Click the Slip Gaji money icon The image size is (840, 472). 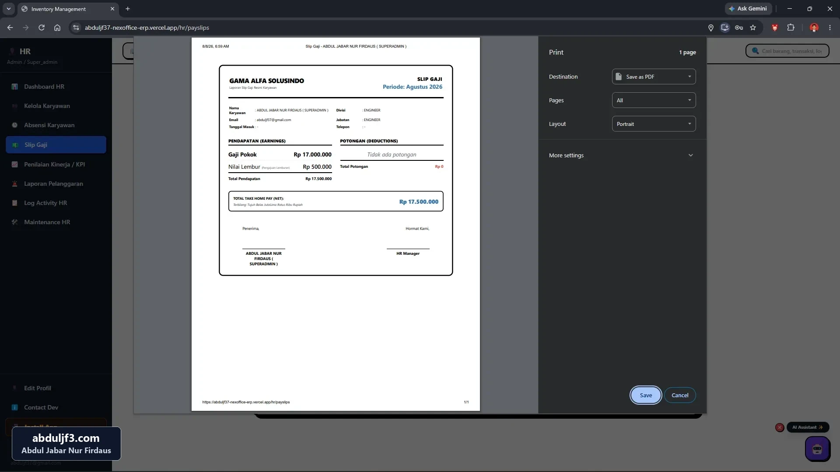15,145
